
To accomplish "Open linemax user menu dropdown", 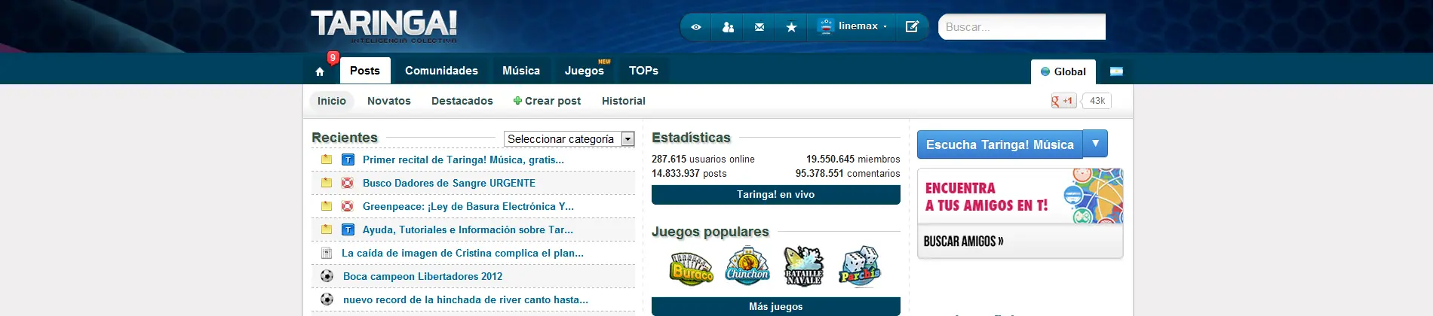I will pyautogui.click(x=852, y=26).
